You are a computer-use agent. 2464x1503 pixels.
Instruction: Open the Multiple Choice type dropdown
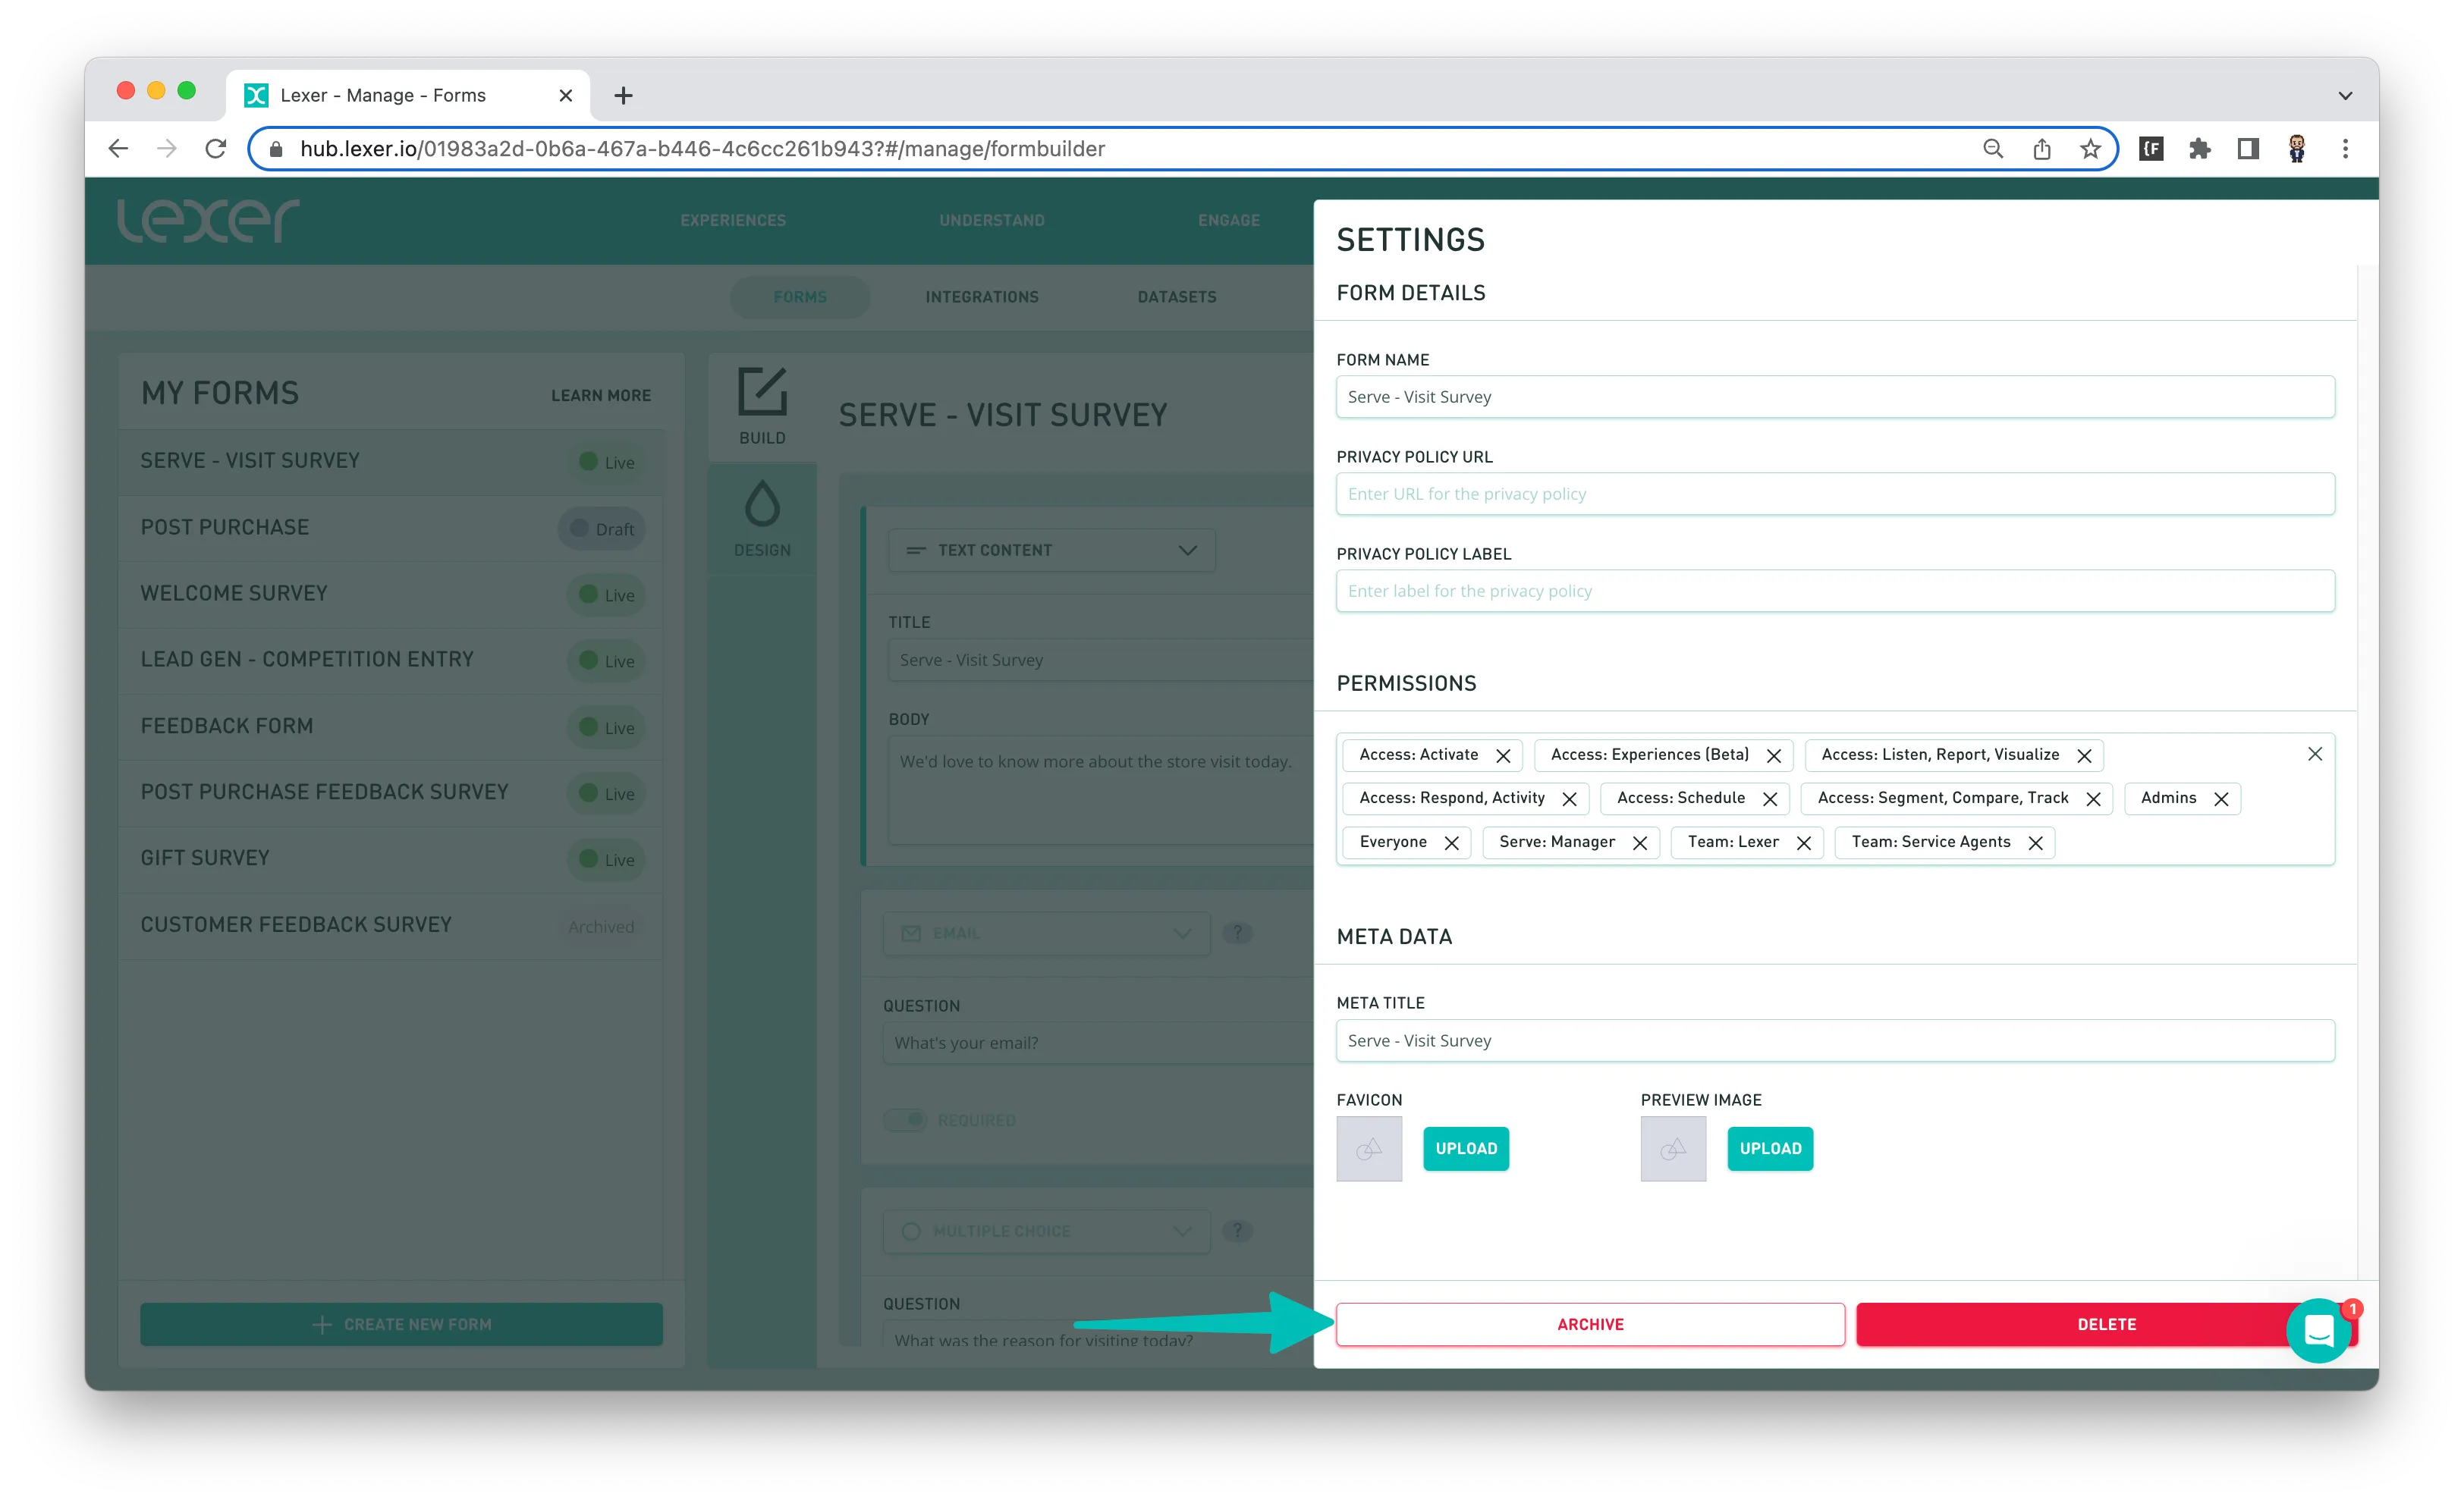[x=1046, y=1232]
